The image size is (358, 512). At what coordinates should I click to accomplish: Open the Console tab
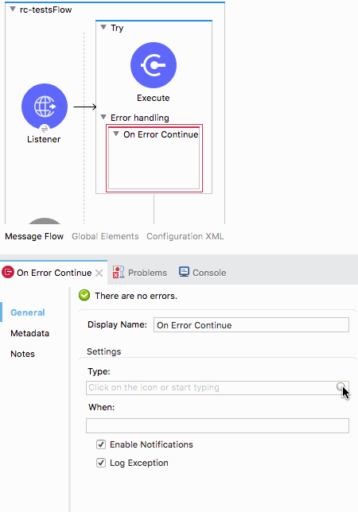(x=202, y=273)
